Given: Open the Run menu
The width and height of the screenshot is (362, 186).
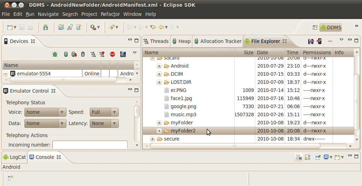Looking at the screenshot, I should point(30,14).
